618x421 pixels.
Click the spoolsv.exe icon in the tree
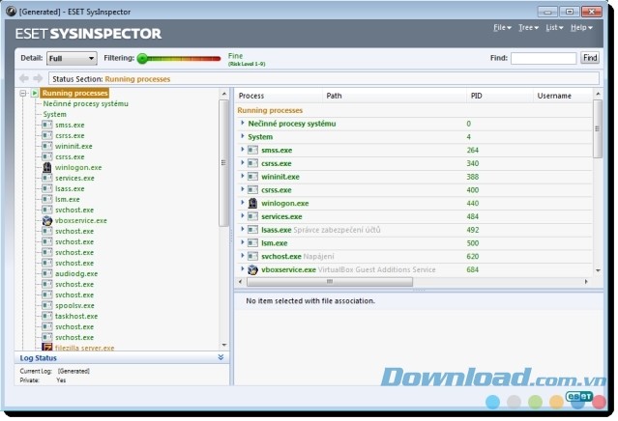pyautogui.click(x=46, y=305)
